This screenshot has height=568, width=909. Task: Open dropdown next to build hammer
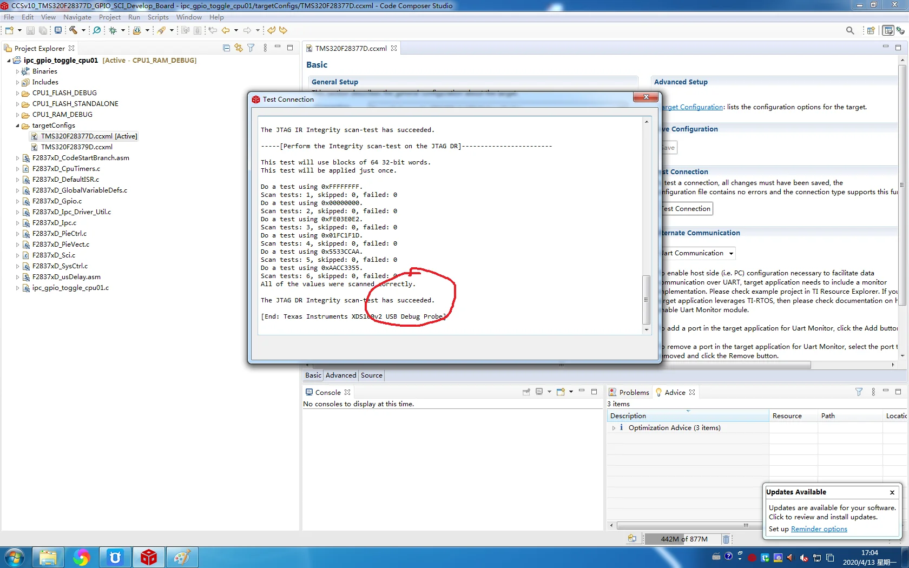(x=83, y=30)
